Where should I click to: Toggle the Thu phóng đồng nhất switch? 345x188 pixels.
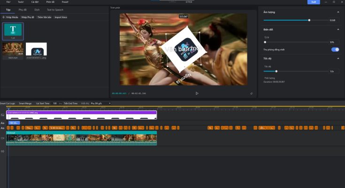[335, 49]
